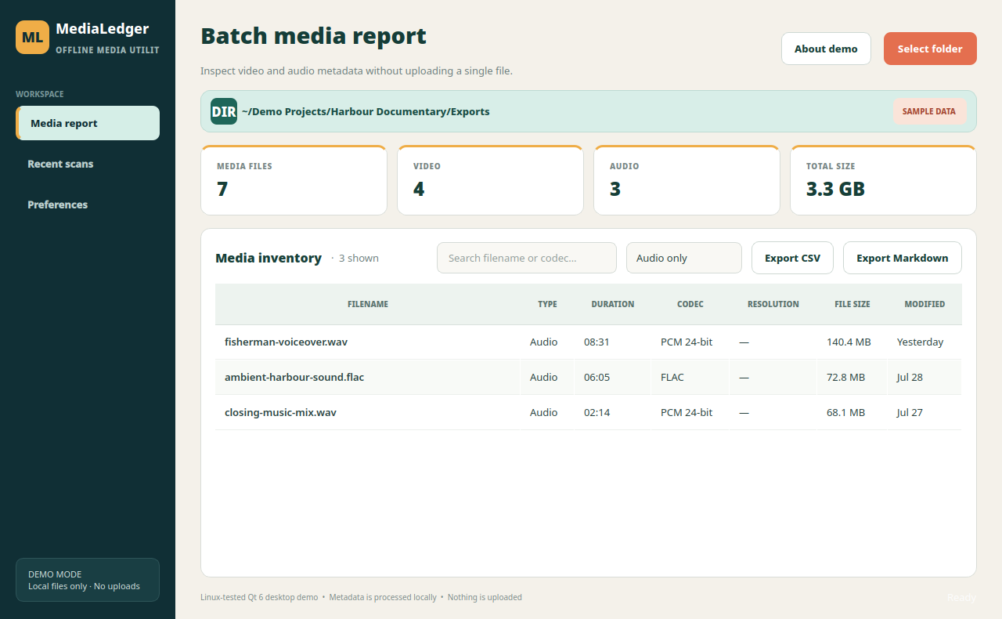Click the TOTAL SIZE summary card
The height and width of the screenshot is (619, 1002).
[x=883, y=180]
